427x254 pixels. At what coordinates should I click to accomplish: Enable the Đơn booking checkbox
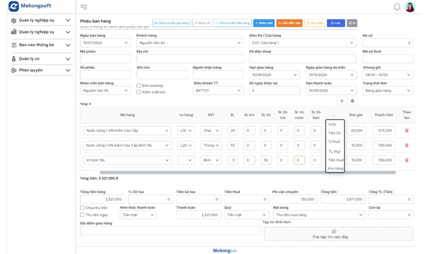pyautogui.click(x=139, y=86)
